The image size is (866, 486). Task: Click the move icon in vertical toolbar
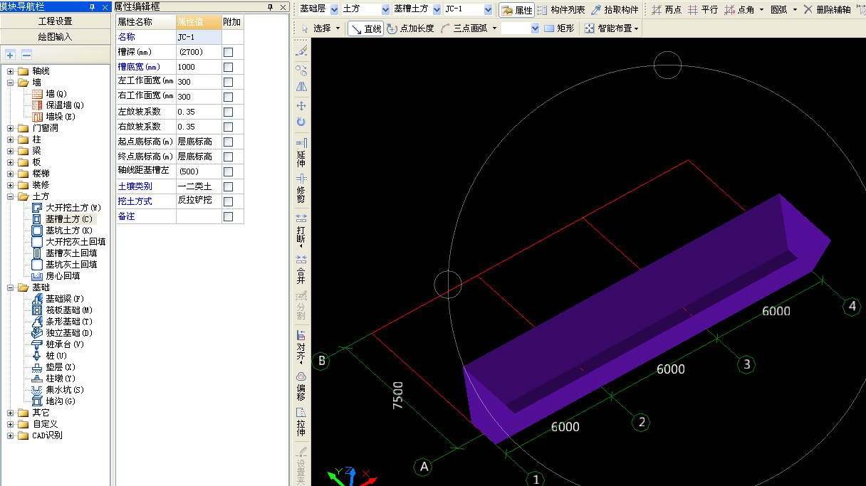[301, 105]
